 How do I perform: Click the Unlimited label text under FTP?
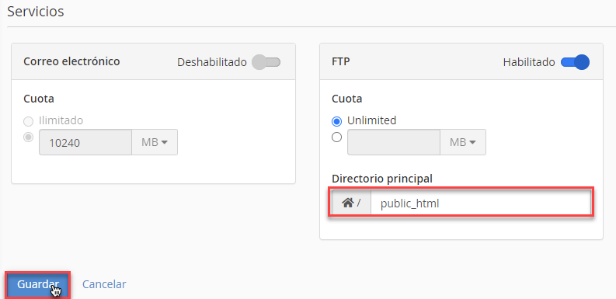tap(371, 120)
